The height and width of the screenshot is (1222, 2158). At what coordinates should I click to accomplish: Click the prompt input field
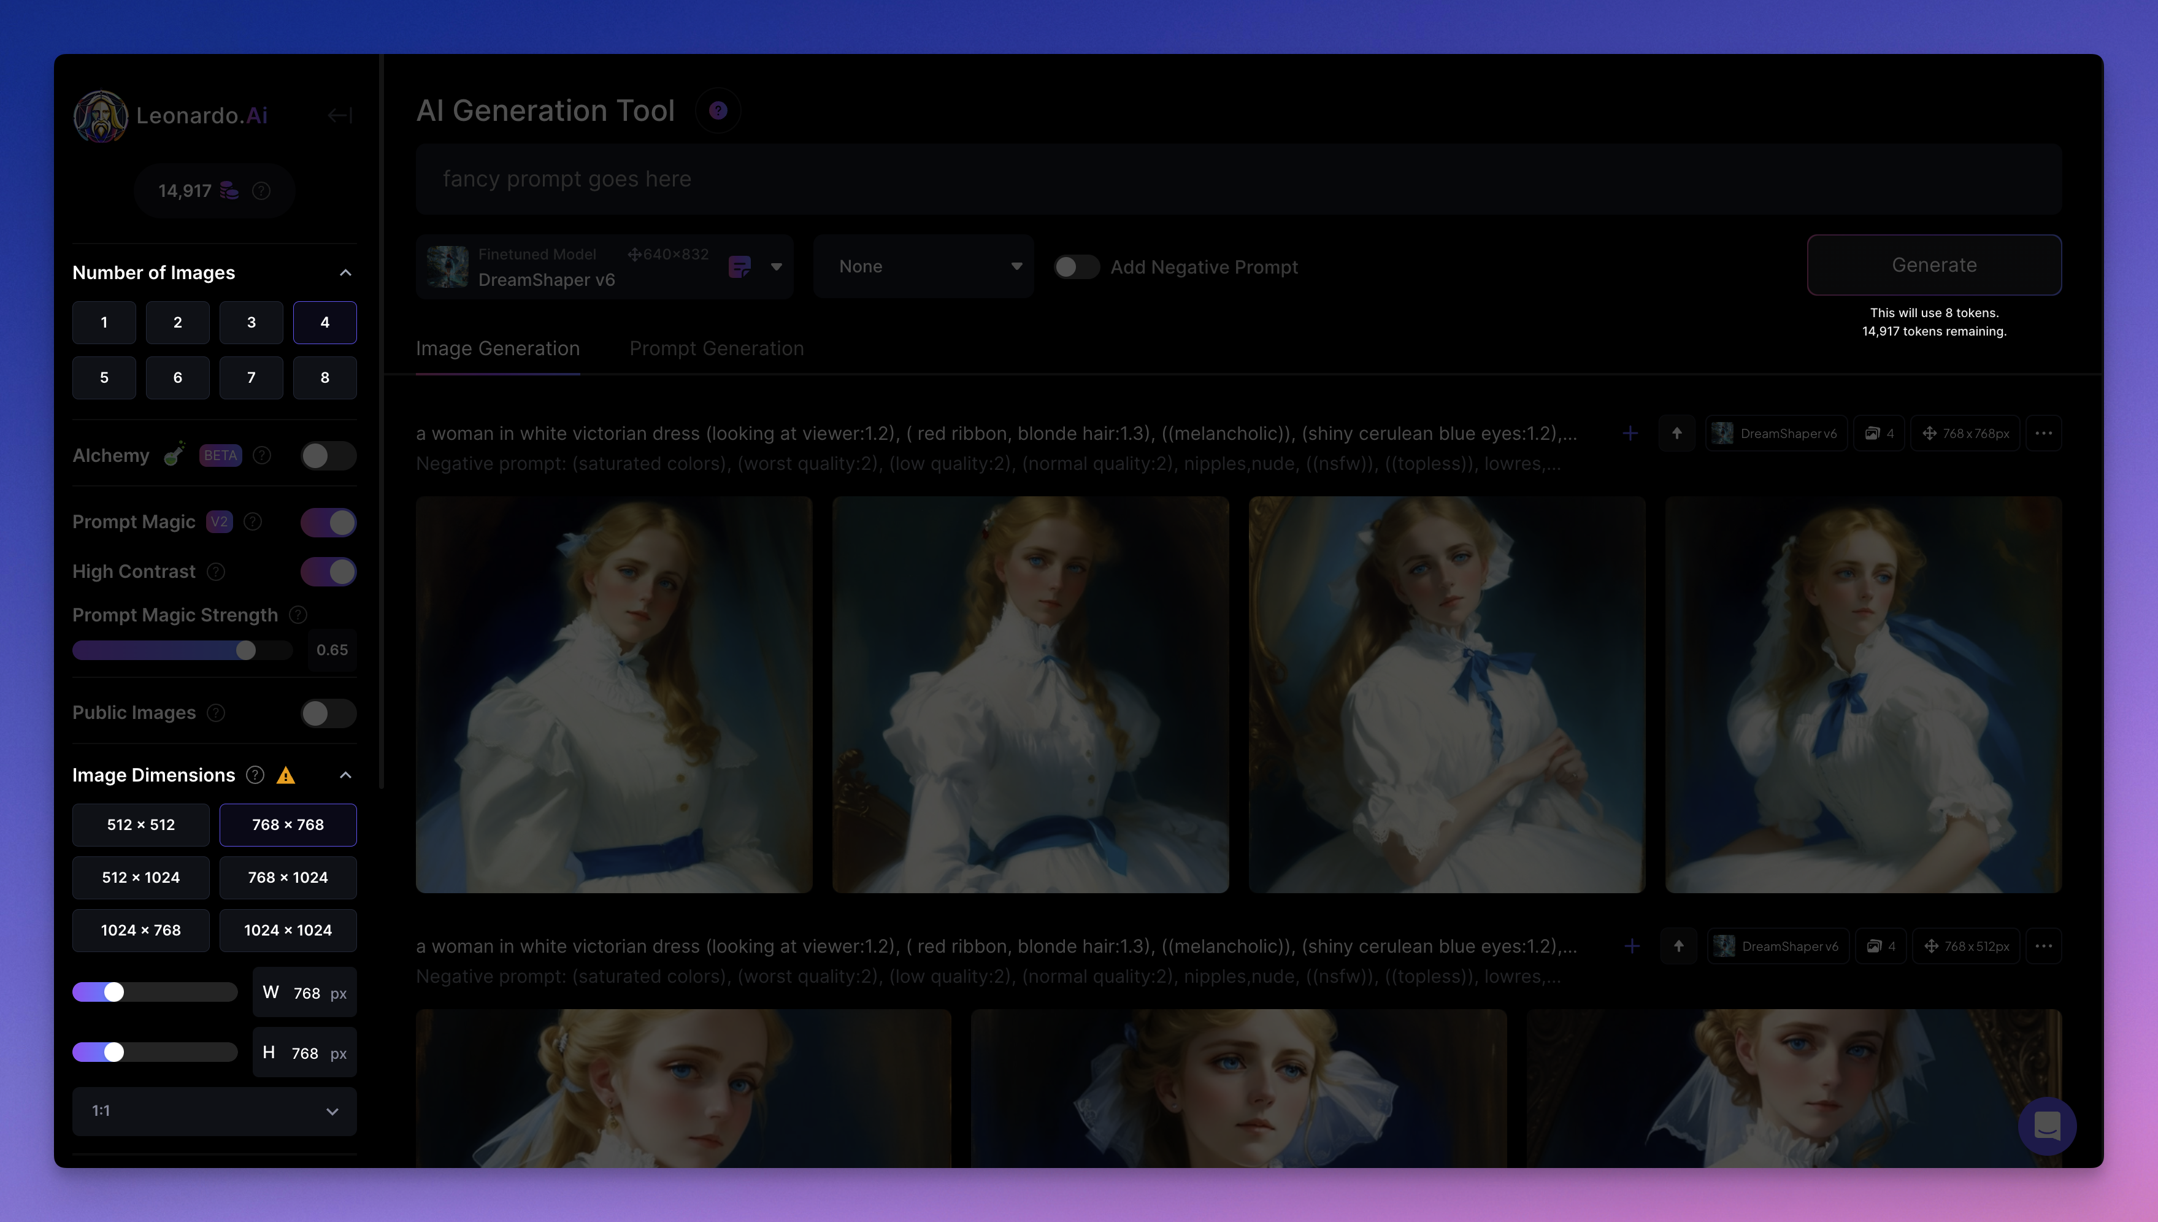[1238, 179]
